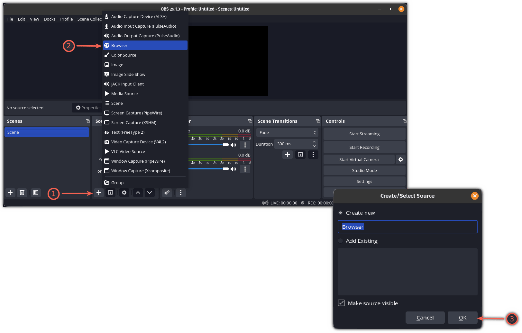Click the source name input field
The height and width of the screenshot is (333, 522).
(408, 227)
